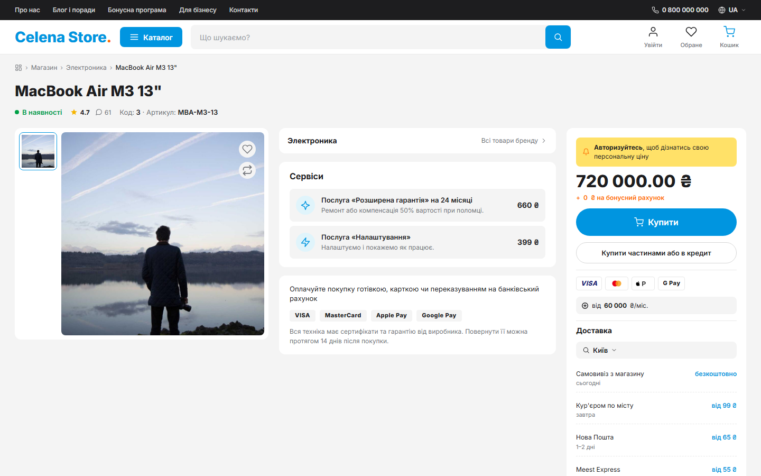Screen dimensions: 761x476
Task: Click the 720 000.00 ₴ price
Action: click(634, 181)
